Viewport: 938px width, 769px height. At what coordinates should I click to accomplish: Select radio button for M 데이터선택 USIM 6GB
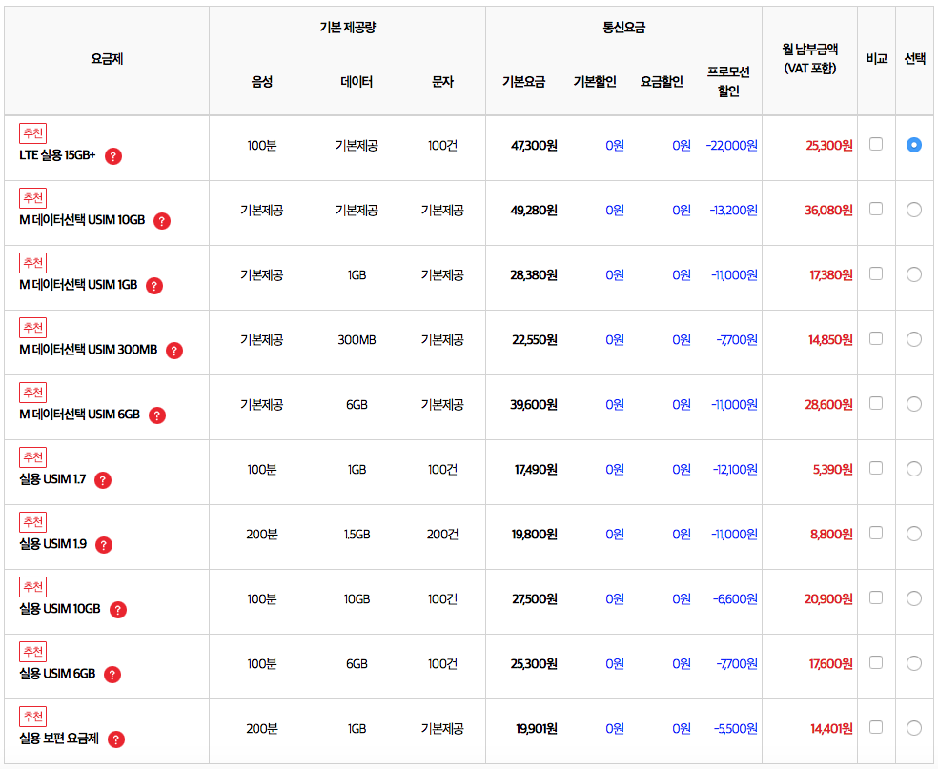(914, 404)
